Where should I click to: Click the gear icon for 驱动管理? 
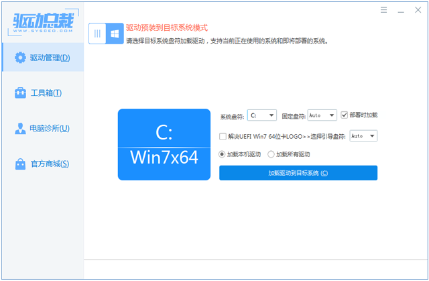tap(20, 58)
